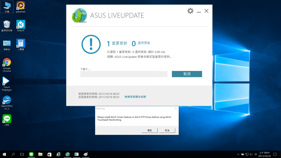Open the Action Center notifications icon
Screen dimensions: 281x158
(275, 154)
